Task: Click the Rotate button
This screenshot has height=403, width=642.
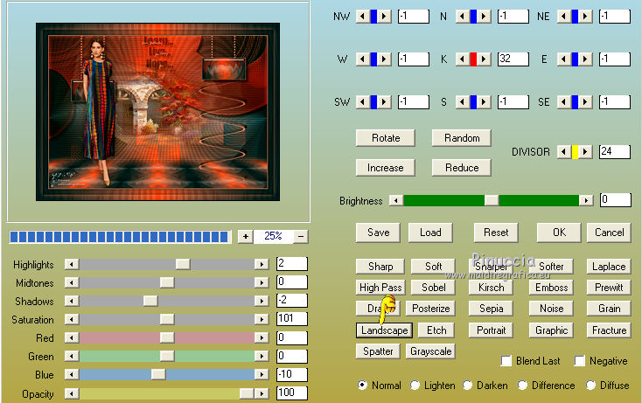Action: pos(385,138)
